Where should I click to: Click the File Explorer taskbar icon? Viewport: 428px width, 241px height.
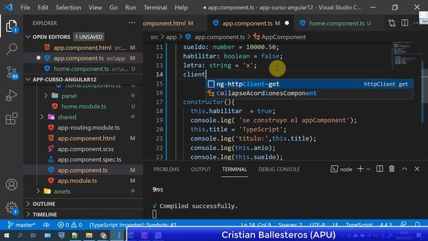pyautogui.click(x=89, y=235)
